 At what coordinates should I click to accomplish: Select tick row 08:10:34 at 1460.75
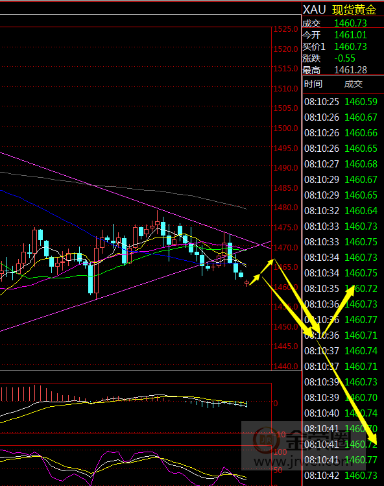341,273
